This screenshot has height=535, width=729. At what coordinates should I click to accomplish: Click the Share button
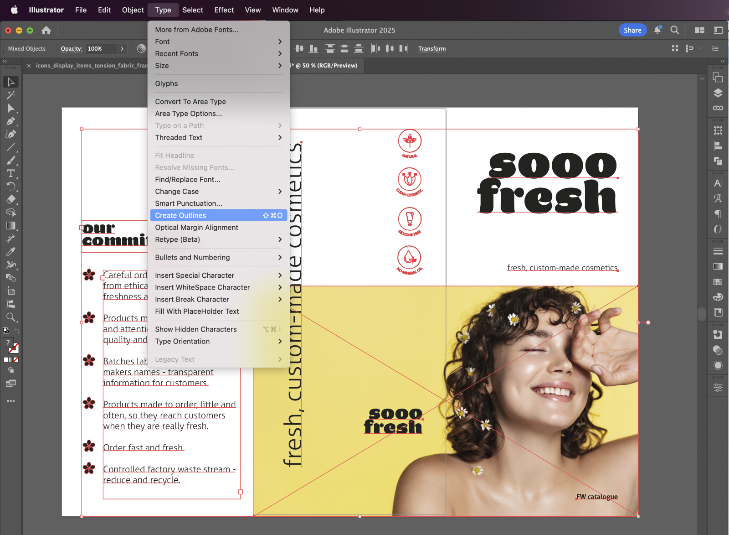click(x=632, y=30)
